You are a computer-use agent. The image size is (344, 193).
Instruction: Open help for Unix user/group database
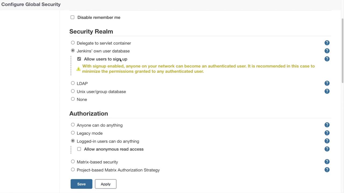pyautogui.click(x=327, y=91)
